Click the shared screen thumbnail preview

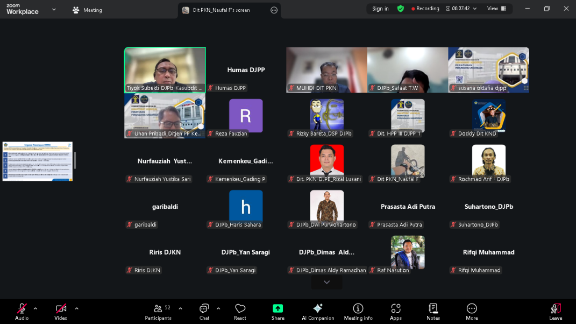tap(38, 161)
